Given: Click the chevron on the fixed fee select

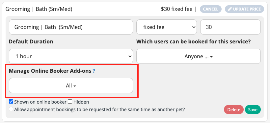Looking at the screenshot, I should pos(194,27).
